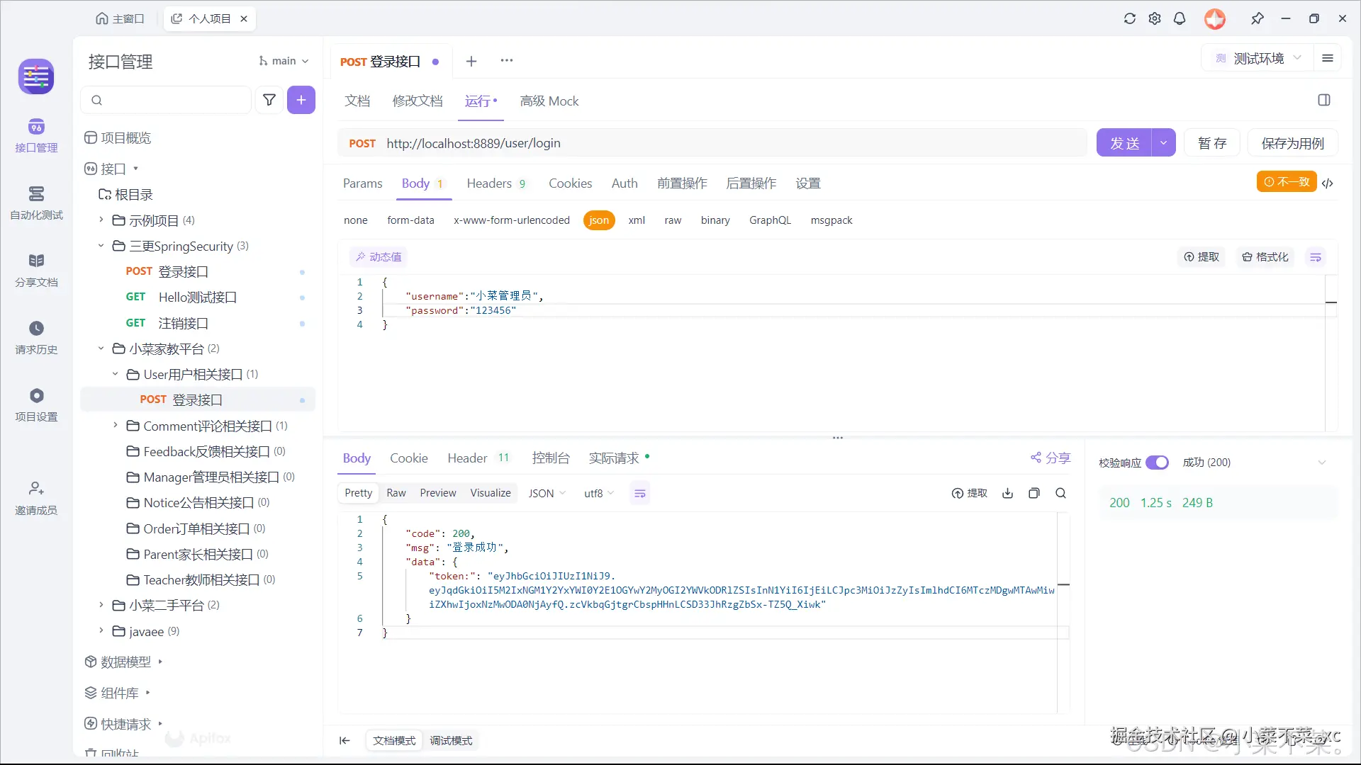This screenshot has height=765, width=1361.
Task: Click the purple plus add button
Action: pyautogui.click(x=301, y=101)
